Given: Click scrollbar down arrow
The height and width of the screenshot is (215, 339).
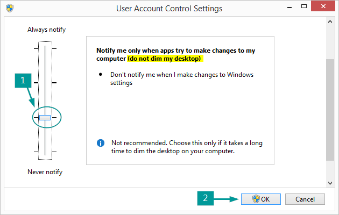Looking at the screenshot, I should 330,183.
